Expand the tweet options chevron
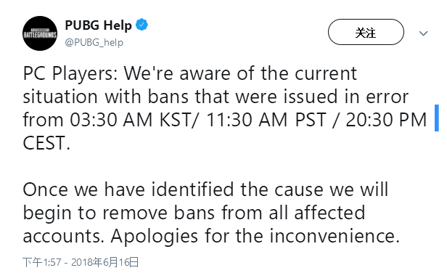 (423, 33)
